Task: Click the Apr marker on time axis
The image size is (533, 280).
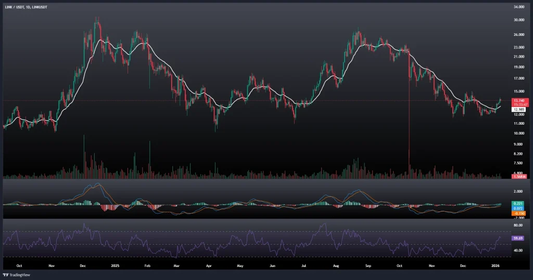Action: (x=209, y=265)
